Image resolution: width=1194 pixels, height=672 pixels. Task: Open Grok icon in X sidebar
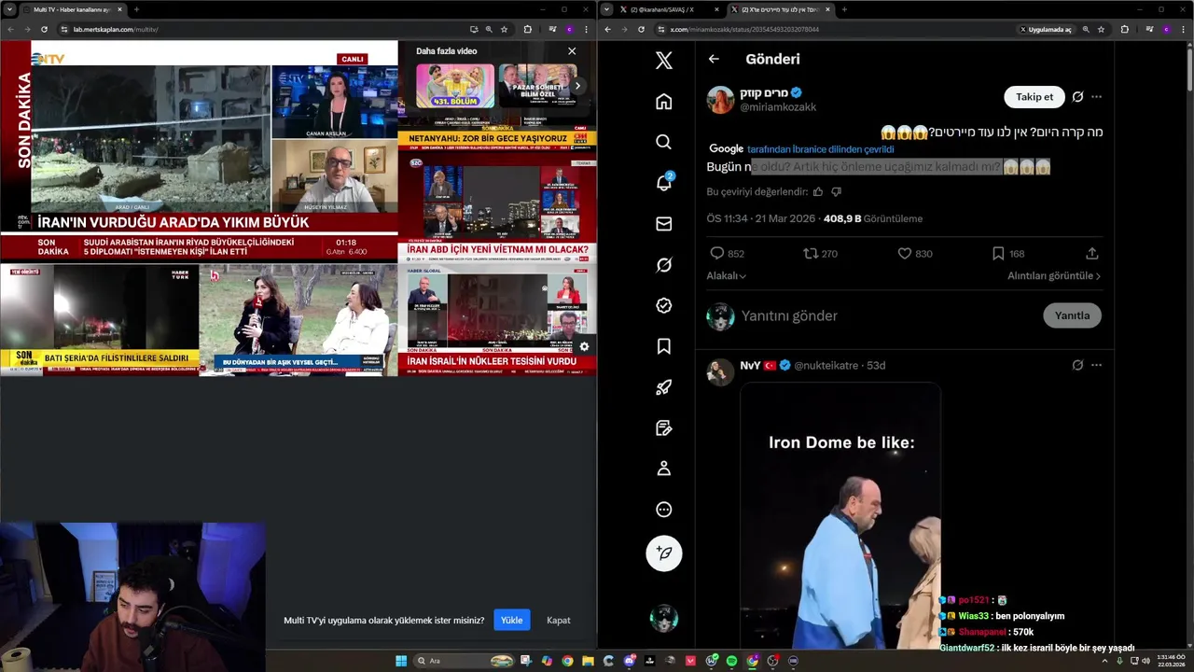(x=663, y=265)
